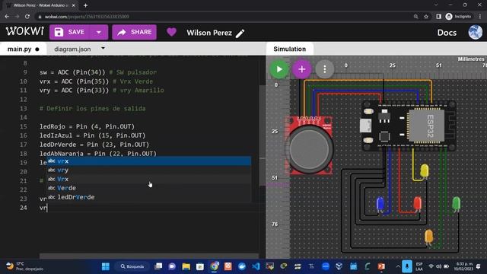Image resolution: width=487 pixels, height=274 pixels.
Task: Select the green LED in the diagram
Action: coord(456,204)
